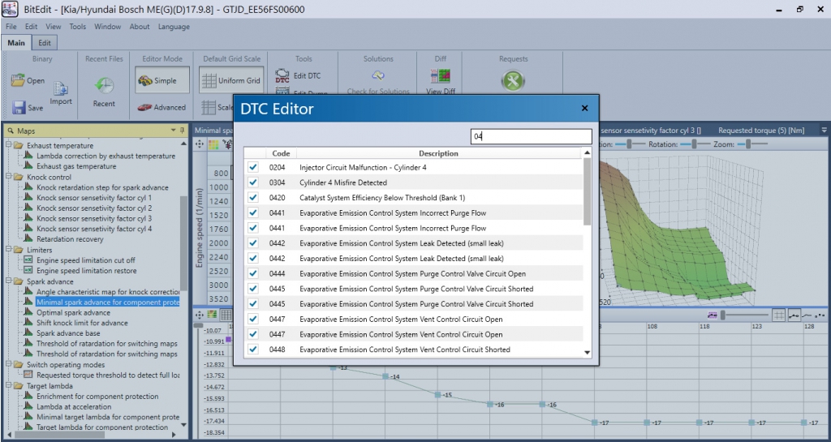This screenshot has width=831, height=442.
Task: Select Lambda at acceleration map
Action: [74, 406]
